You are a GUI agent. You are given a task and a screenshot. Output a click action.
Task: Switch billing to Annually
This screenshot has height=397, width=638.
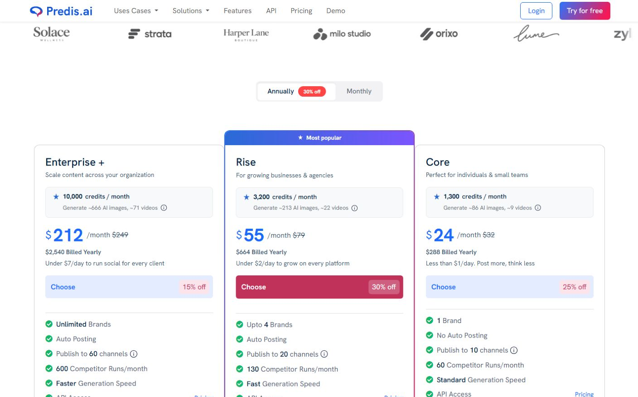pos(297,92)
